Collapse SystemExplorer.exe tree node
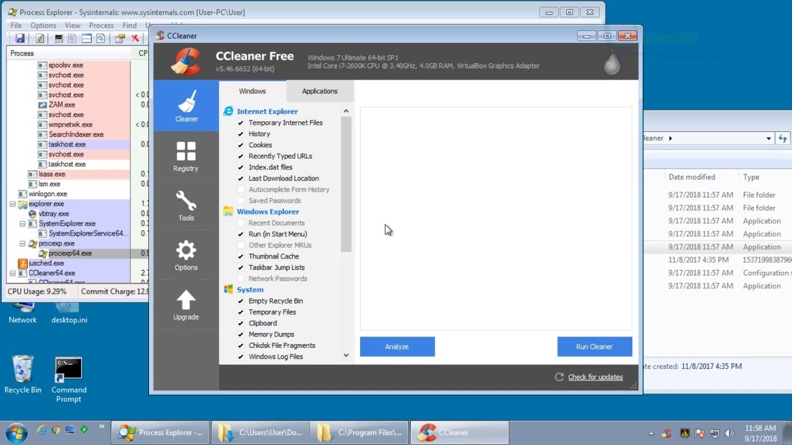Screen dimensions: 792x445 click(22, 224)
